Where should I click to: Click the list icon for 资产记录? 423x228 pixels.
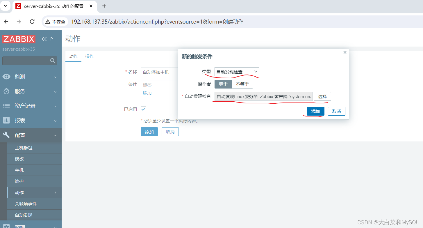(6, 106)
